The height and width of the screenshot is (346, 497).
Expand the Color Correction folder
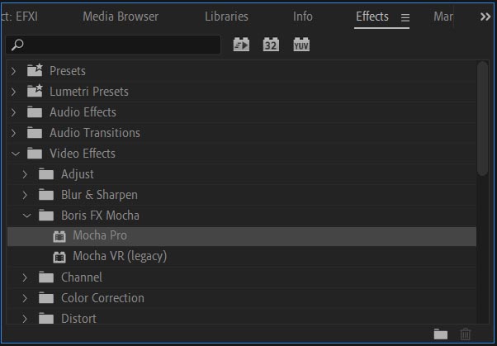pyautogui.click(x=26, y=298)
